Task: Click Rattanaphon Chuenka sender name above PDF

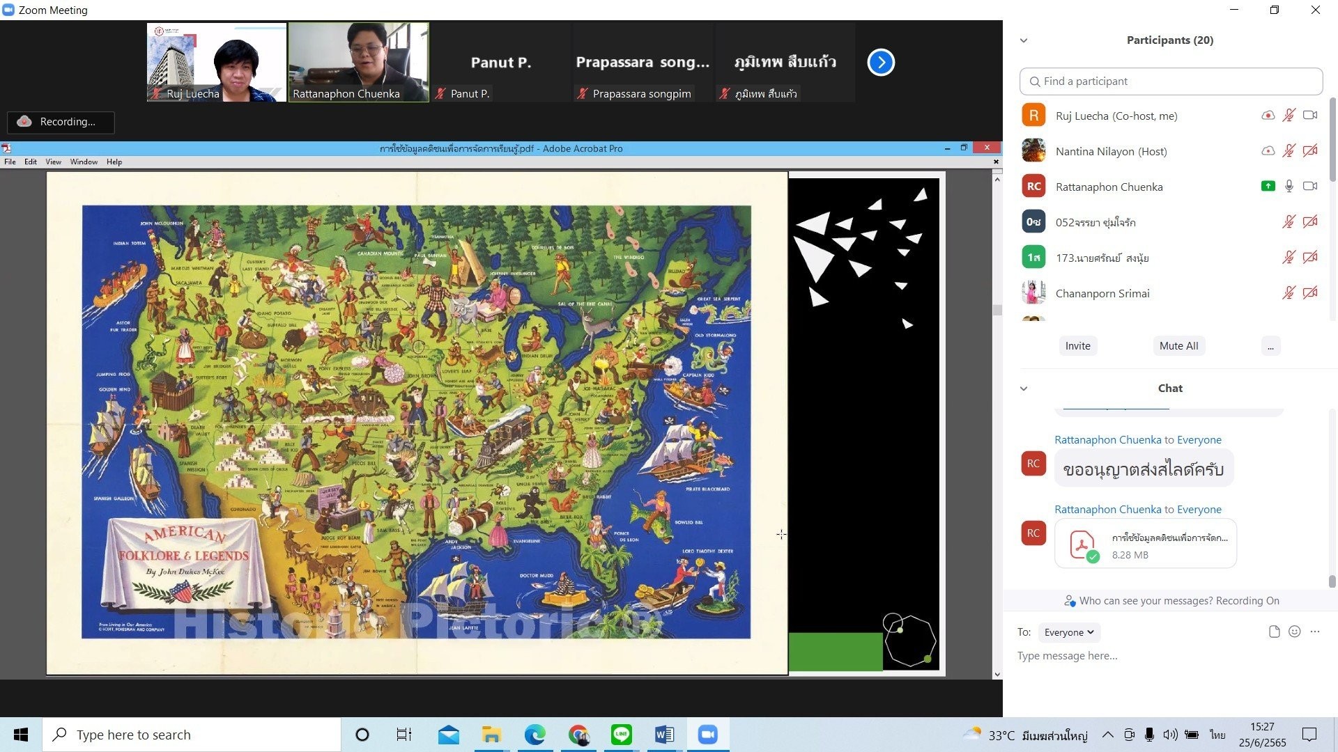Action: point(1107,510)
